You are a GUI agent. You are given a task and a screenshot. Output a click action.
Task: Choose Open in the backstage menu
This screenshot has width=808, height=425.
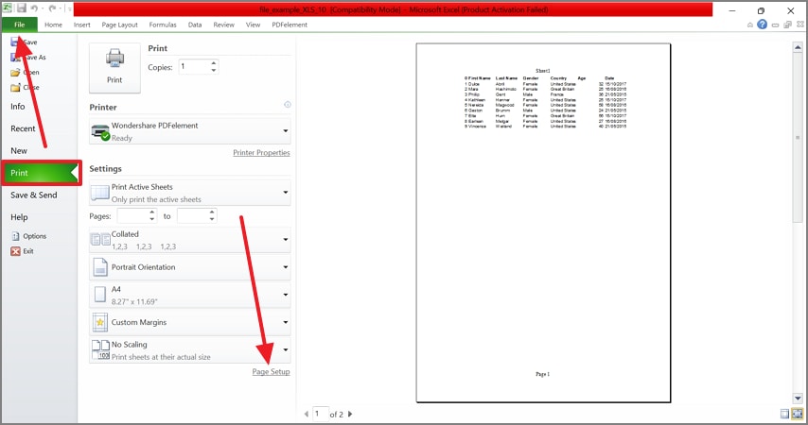click(26, 72)
